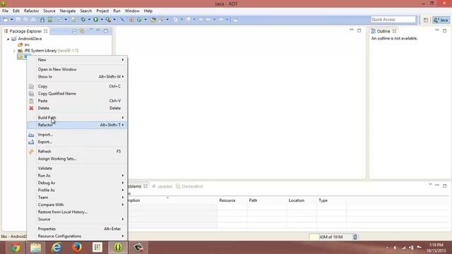Click the Debug bug toolbar icon
This screenshot has height=254, width=452.
83,20
